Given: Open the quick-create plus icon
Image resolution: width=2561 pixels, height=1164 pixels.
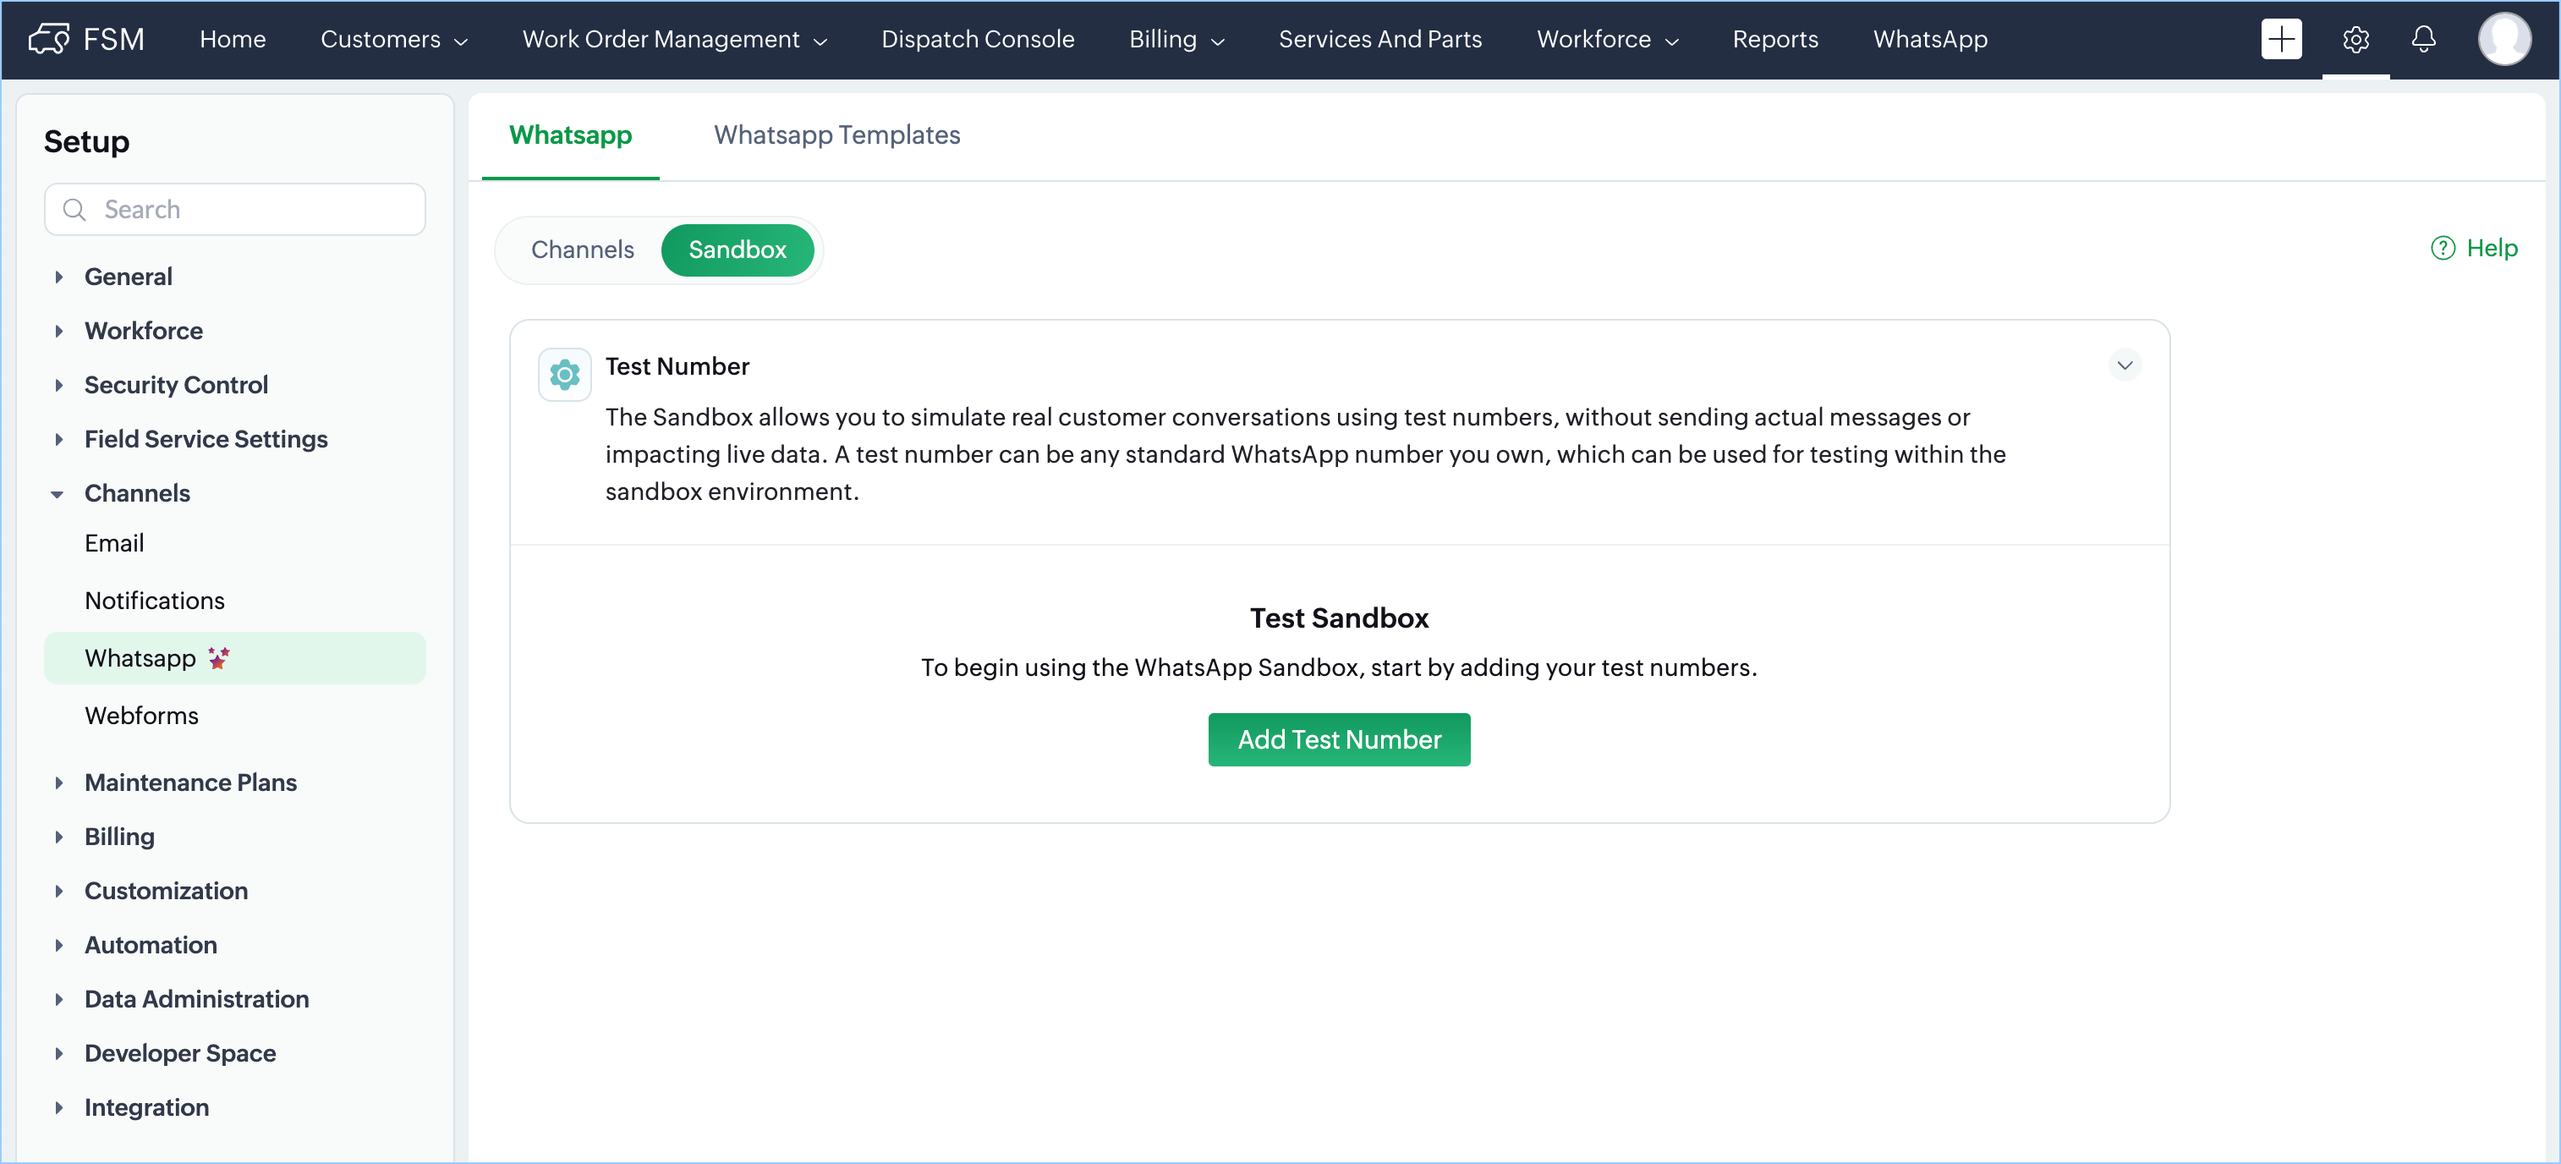Looking at the screenshot, I should point(2281,39).
